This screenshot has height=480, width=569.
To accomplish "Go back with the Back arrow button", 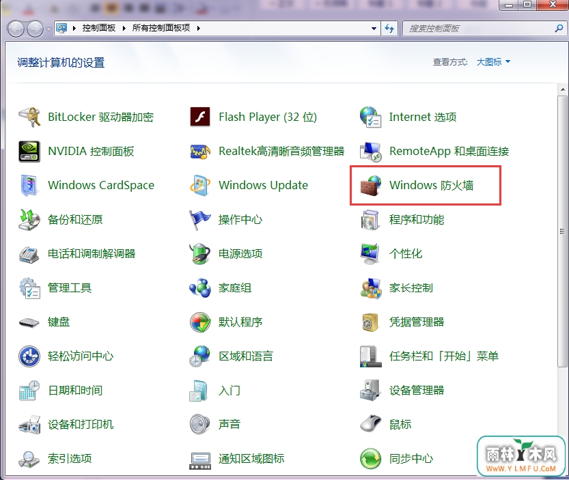I will coord(16,29).
